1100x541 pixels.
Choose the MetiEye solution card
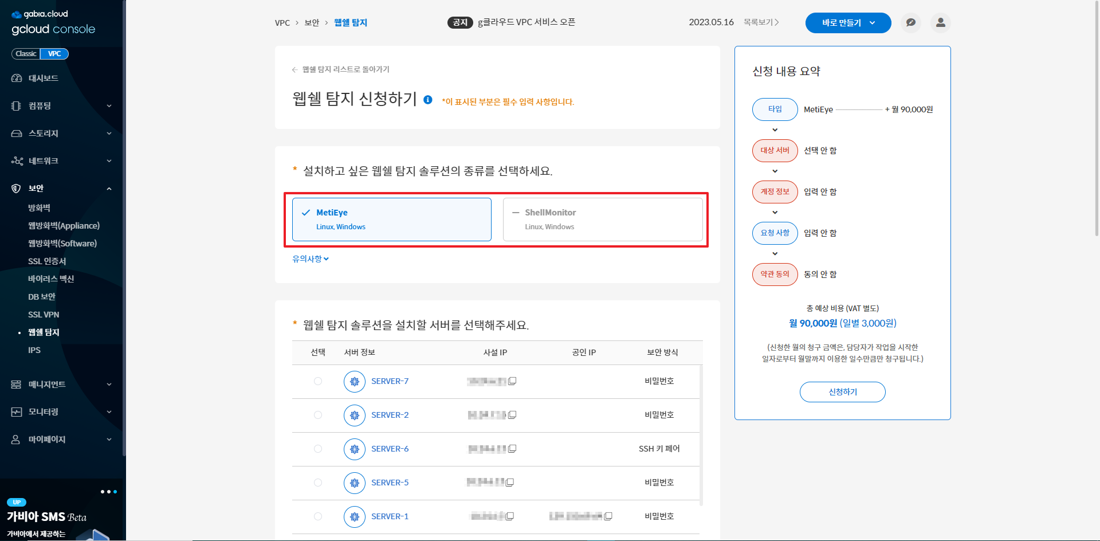392,219
